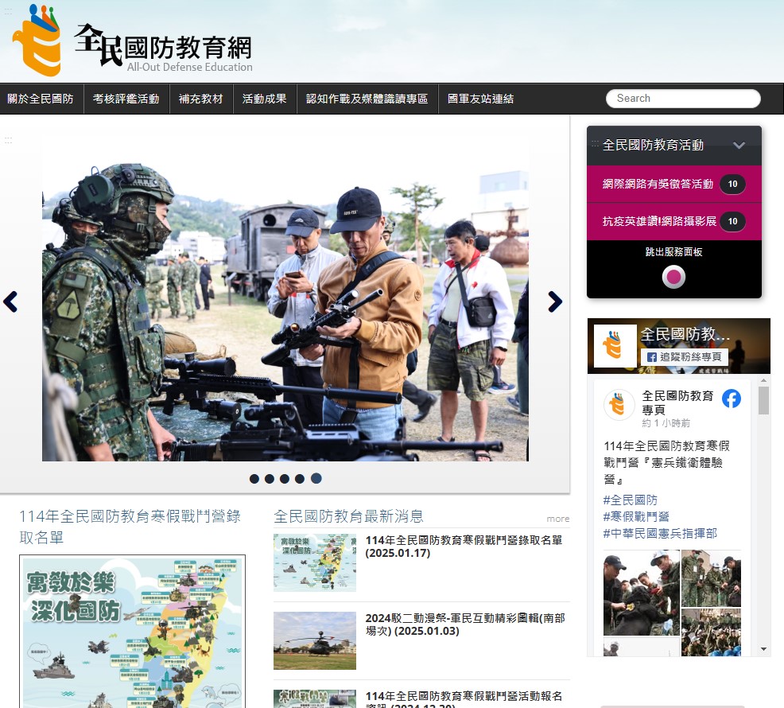Select the third carousel indicator dot
This screenshot has height=708, width=784.
[x=285, y=479]
